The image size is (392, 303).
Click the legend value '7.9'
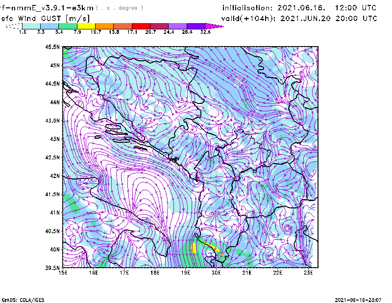point(77,32)
